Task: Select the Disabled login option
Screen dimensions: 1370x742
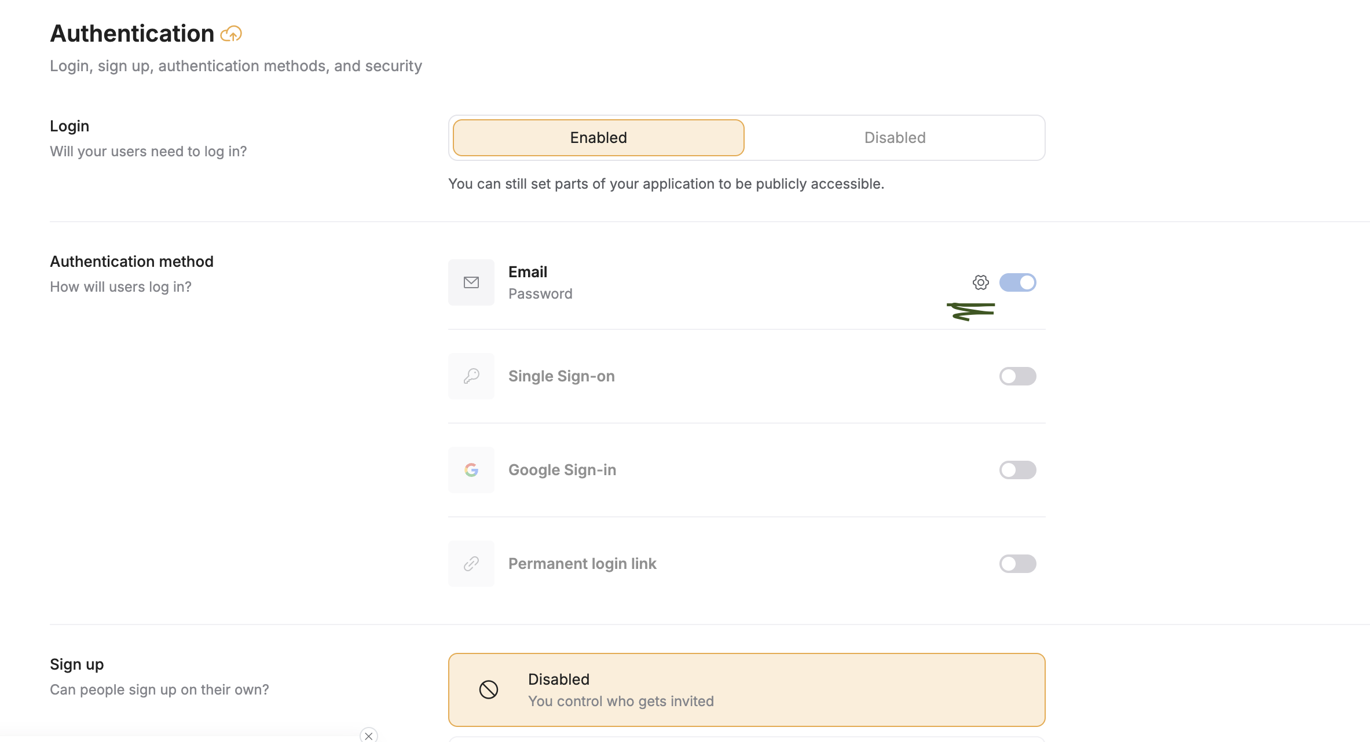Action: (x=895, y=138)
